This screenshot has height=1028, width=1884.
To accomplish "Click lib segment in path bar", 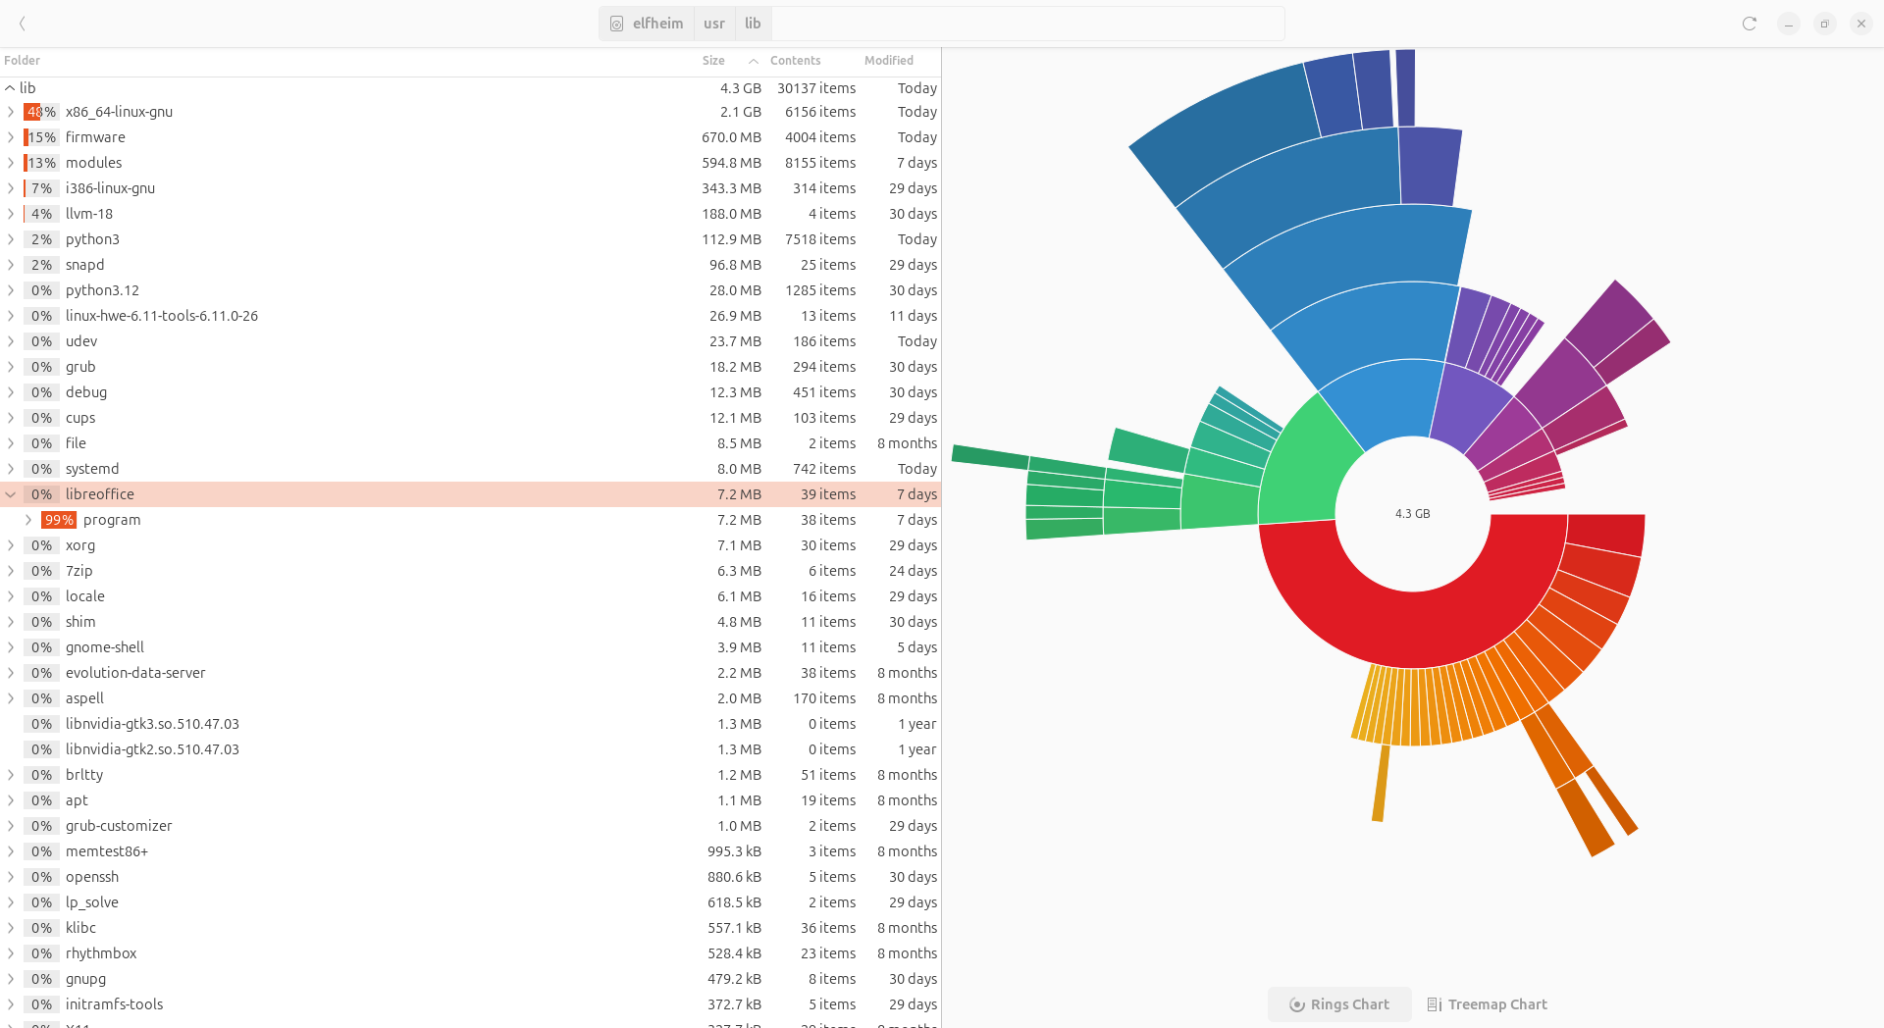I will pyautogui.click(x=753, y=24).
